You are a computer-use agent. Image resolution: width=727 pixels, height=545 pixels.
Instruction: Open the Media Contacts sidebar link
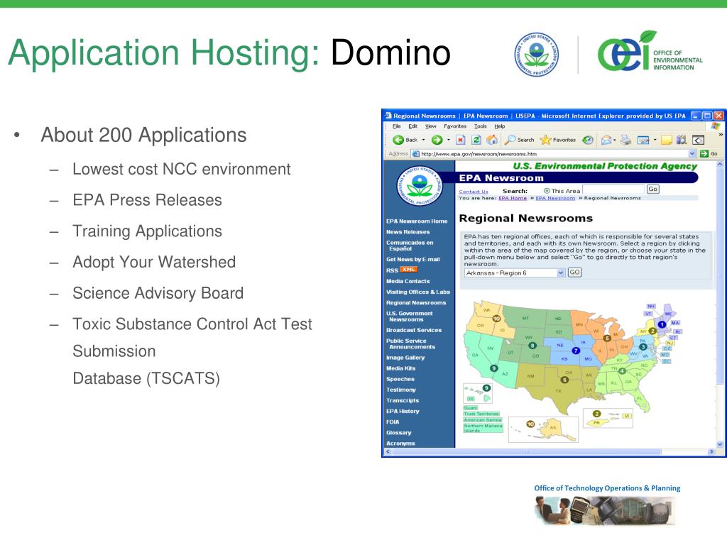408,281
